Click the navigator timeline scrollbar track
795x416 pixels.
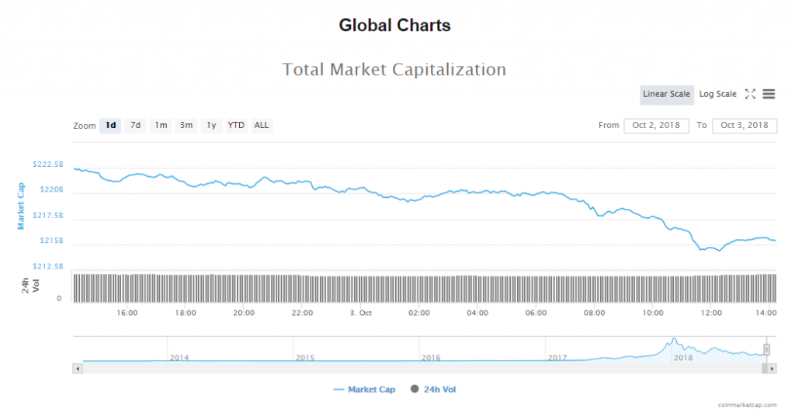[419, 369]
